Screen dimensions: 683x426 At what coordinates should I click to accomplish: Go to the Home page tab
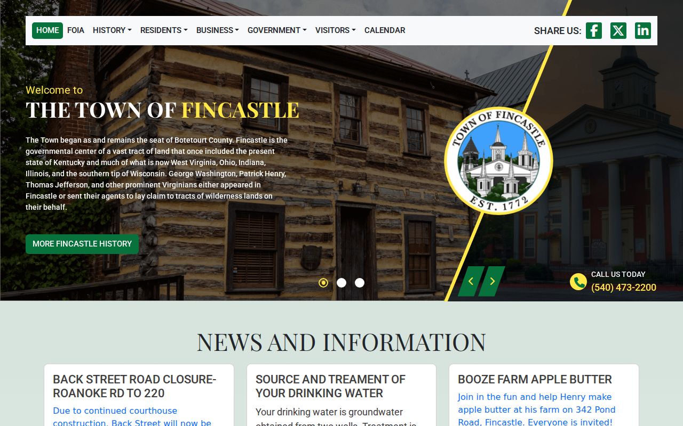pyautogui.click(x=47, y=30)
